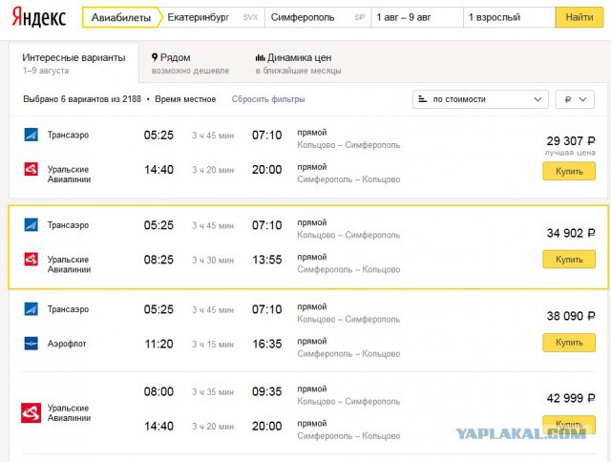The image size is (611, 462).
Task: Select the Интересные варианты tab
Action: 74,63
